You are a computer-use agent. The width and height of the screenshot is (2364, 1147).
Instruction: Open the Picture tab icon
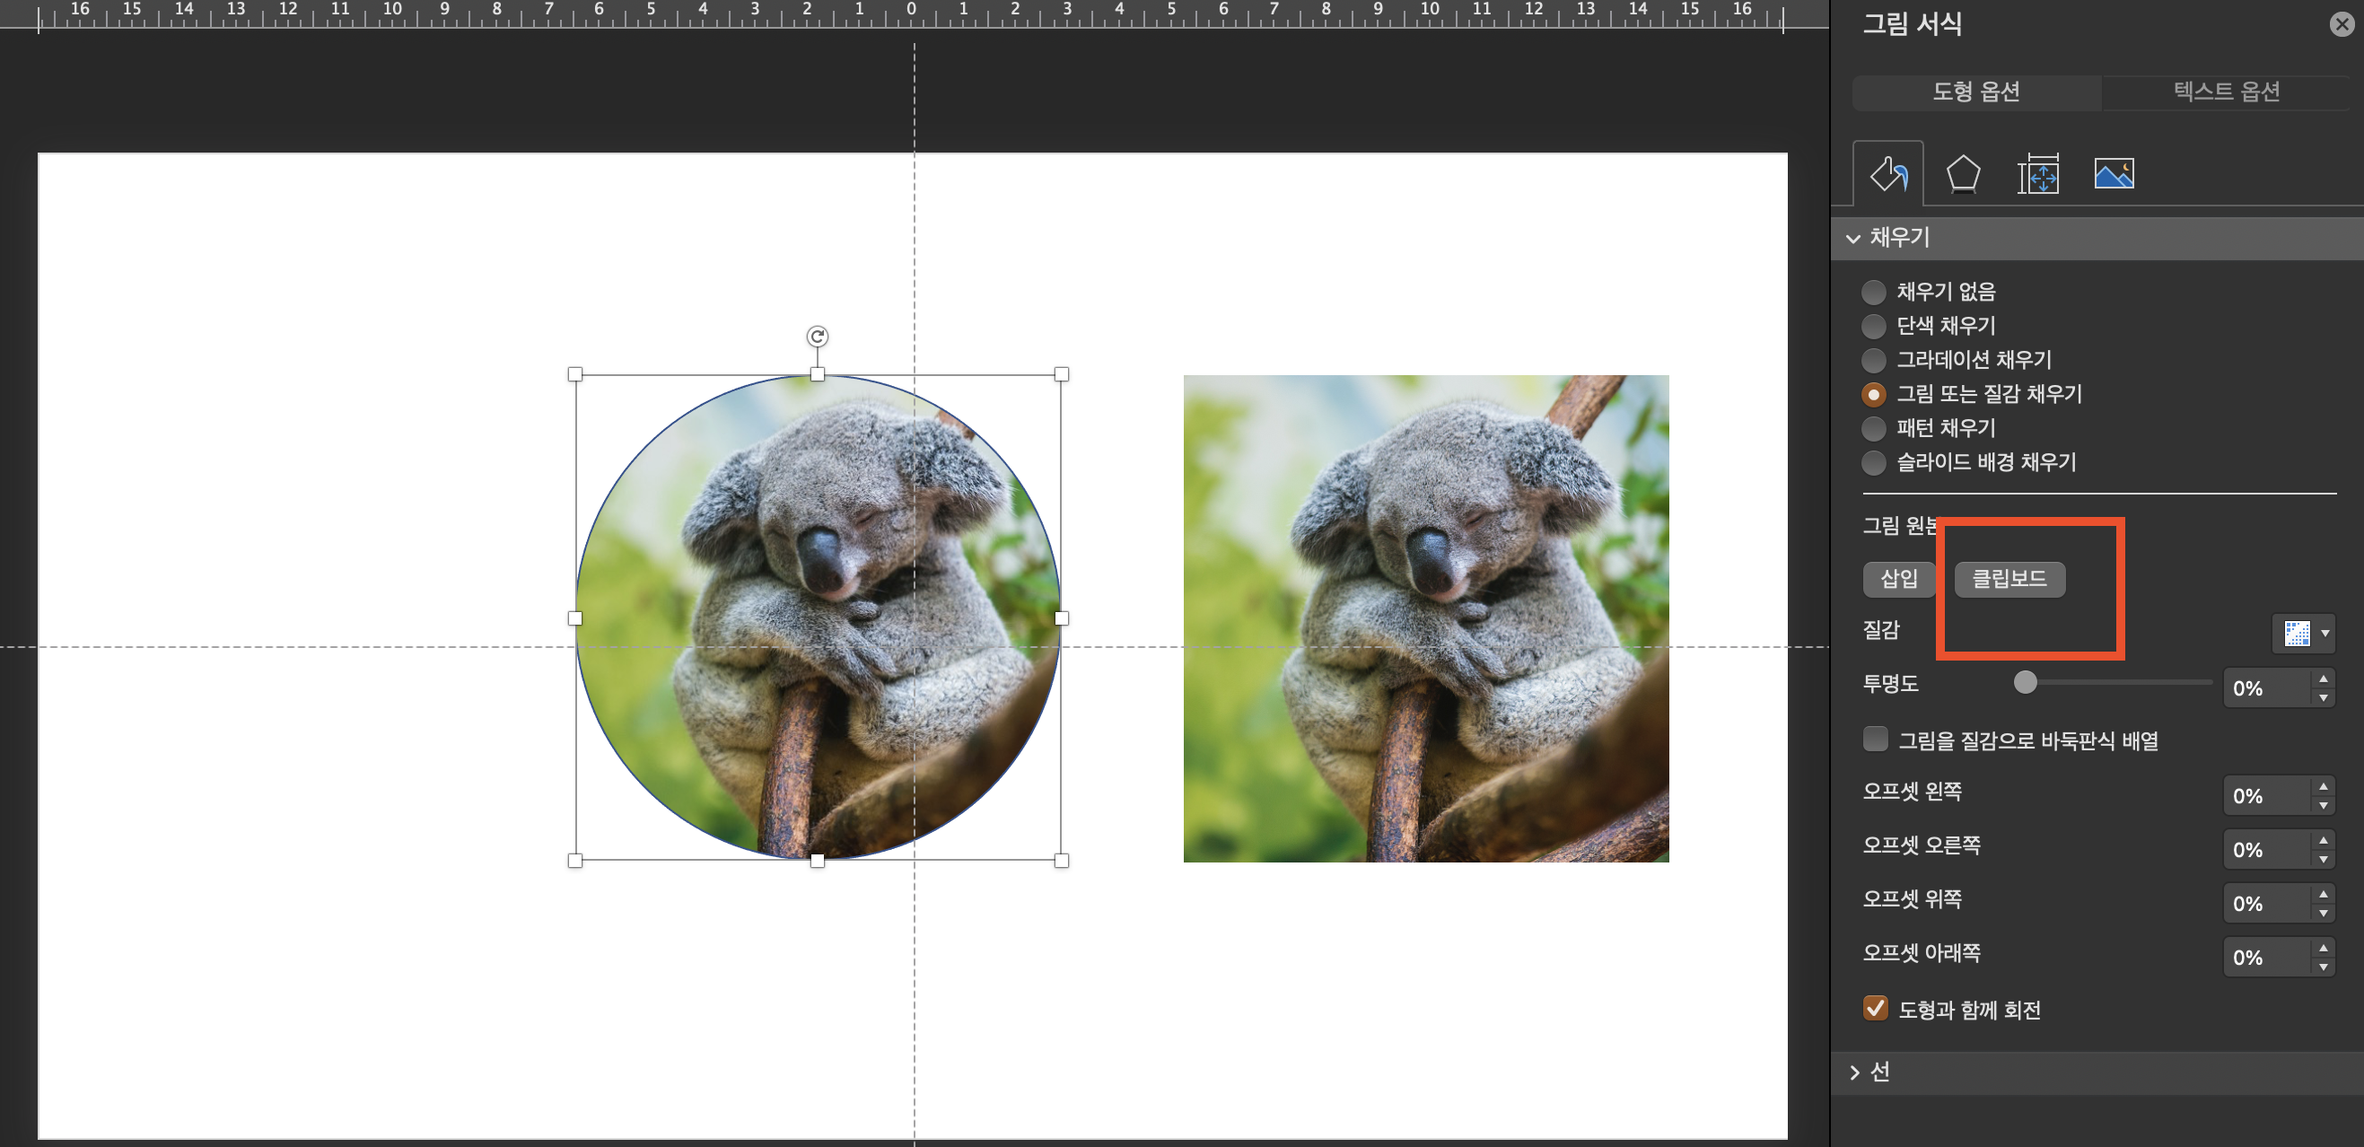coord(2114,173)
